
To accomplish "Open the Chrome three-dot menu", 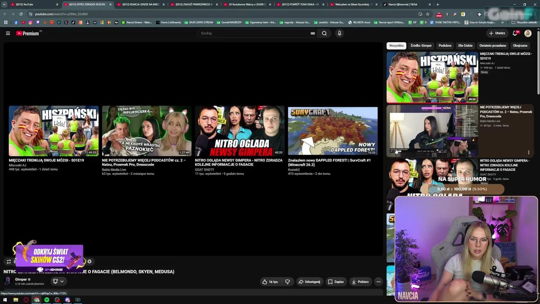I will click(536, 14).
